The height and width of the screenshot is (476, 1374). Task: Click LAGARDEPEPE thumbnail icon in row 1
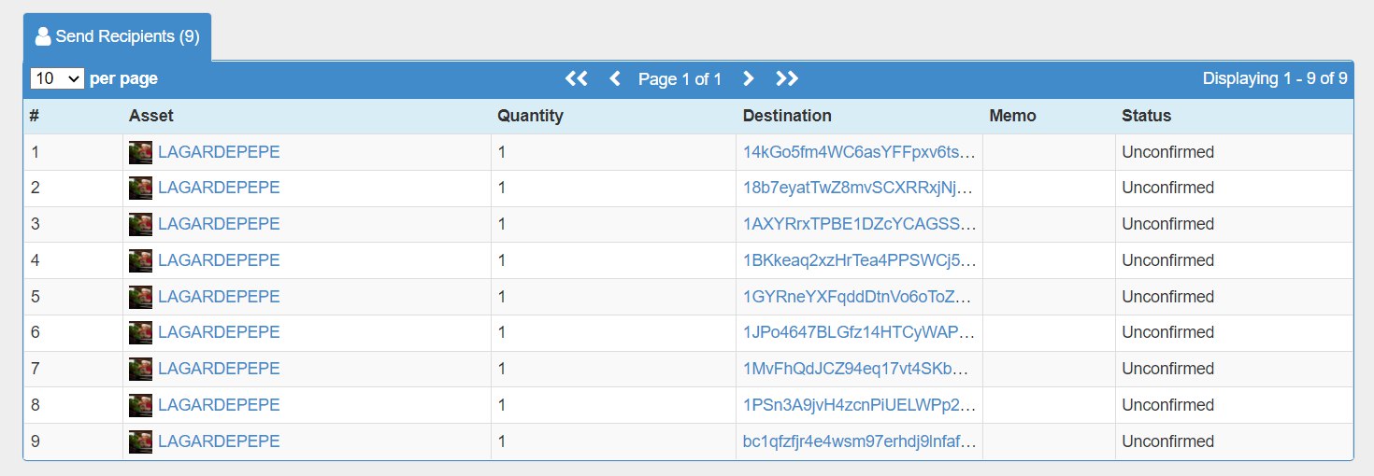click(140, 152)
